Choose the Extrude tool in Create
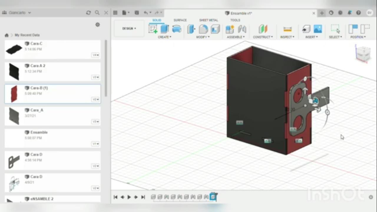The image size is (377, 212). 165,29
